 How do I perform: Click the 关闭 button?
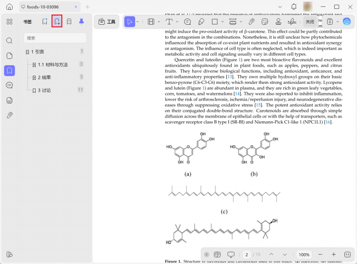[310, 22]
